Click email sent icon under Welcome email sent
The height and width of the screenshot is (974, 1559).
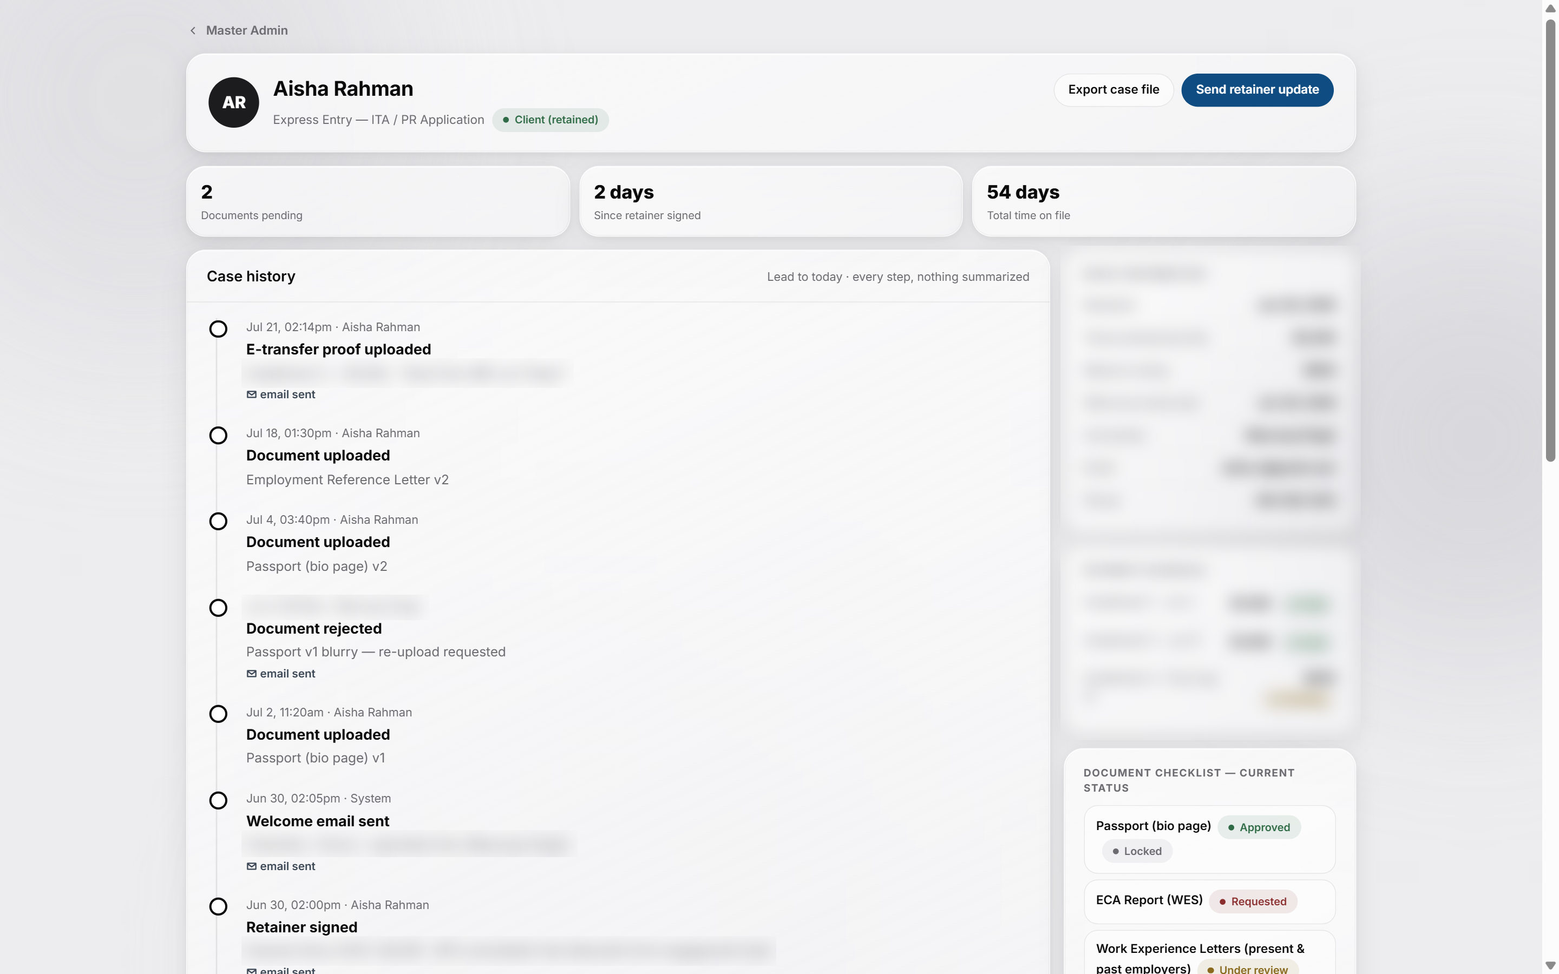tap(251, 866)
